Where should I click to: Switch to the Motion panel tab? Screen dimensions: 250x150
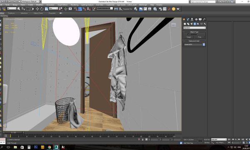196,19
